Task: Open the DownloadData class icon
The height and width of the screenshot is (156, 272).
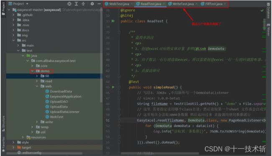Action: pyautogui.click(x=47, y=91)
